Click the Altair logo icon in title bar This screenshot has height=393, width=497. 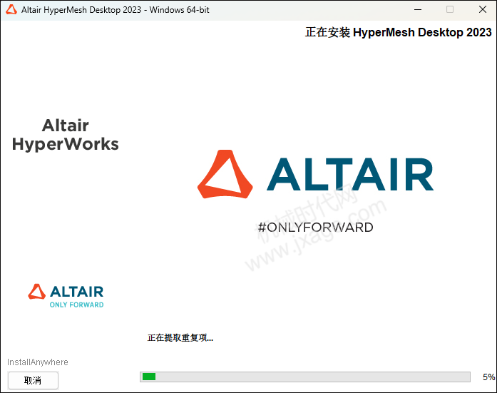11,9
